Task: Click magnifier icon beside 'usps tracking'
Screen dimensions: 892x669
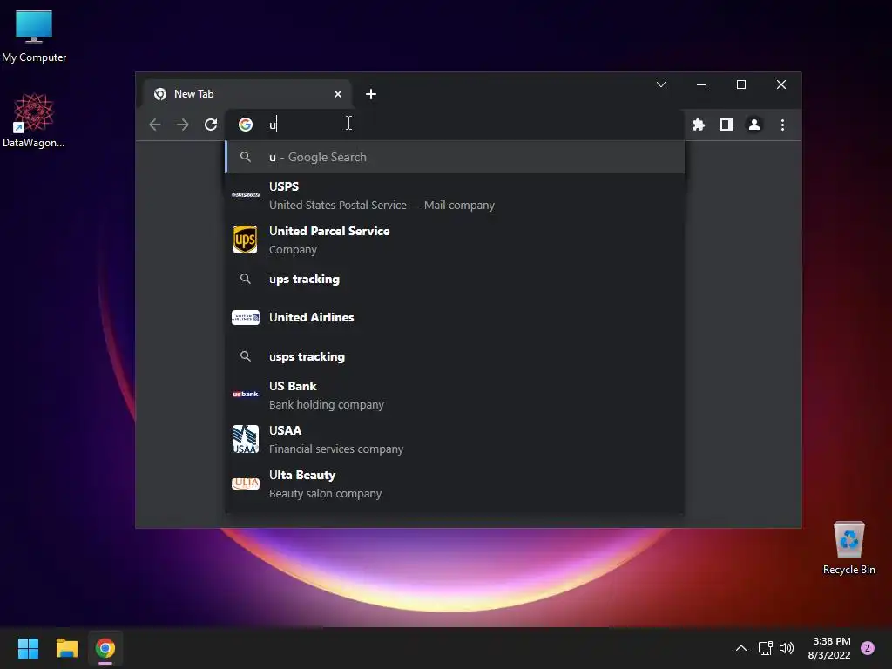Action: click(245, 356)
